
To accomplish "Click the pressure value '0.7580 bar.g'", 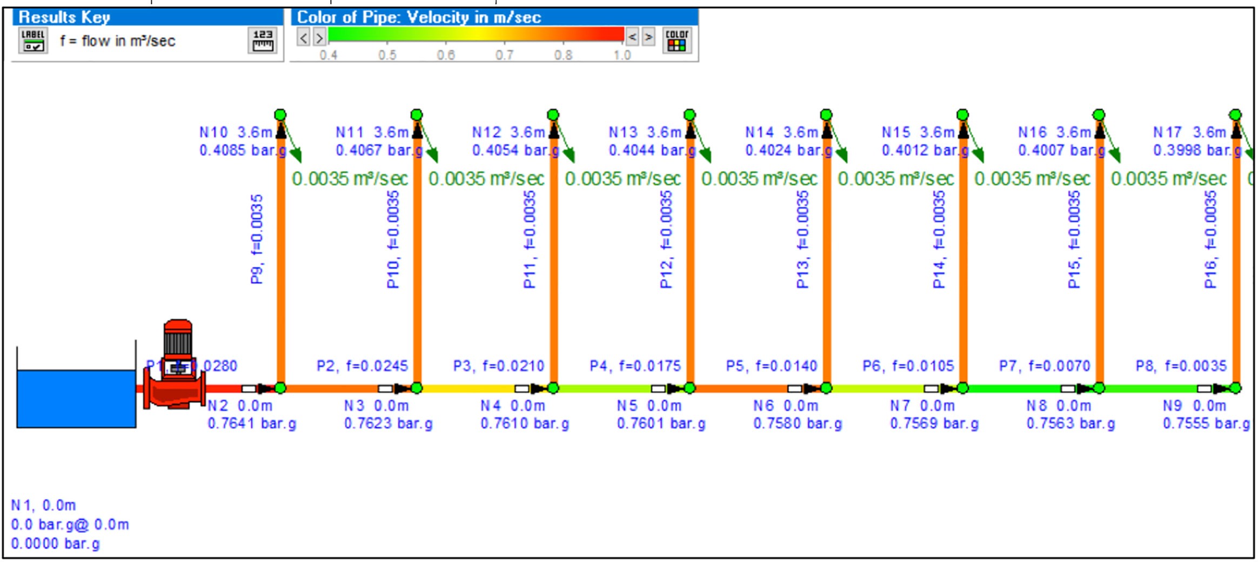I will click(x=798, y=424).
